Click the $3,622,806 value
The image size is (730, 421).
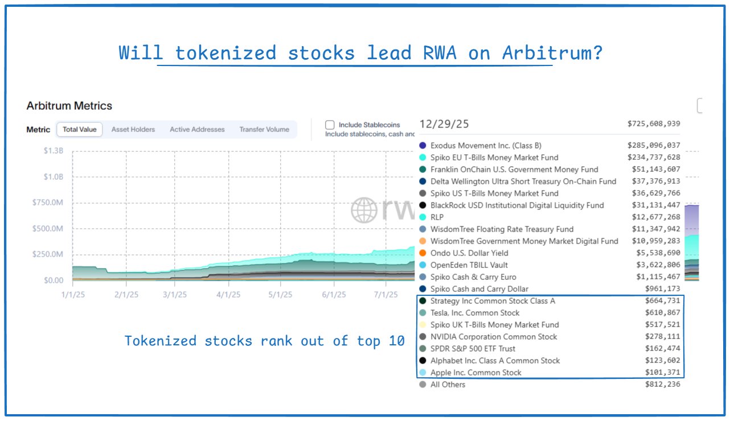(658, 265)
